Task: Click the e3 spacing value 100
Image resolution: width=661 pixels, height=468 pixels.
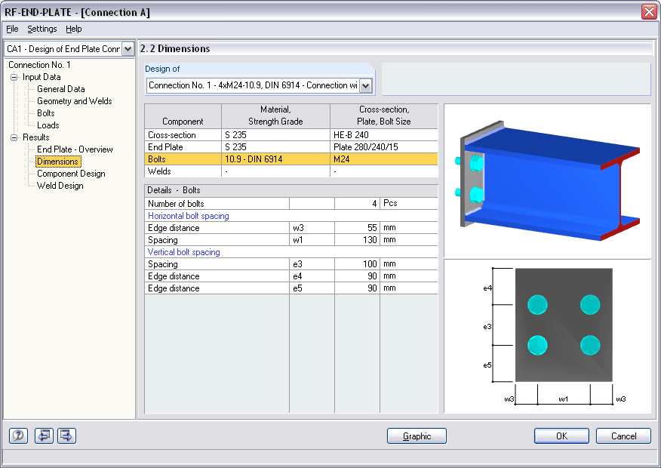Action: pyautogui.click(x=358, y=264)
